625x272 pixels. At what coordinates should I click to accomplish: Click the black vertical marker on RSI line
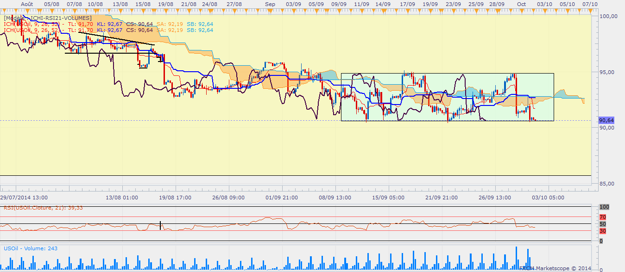click(x=160, y=225)
